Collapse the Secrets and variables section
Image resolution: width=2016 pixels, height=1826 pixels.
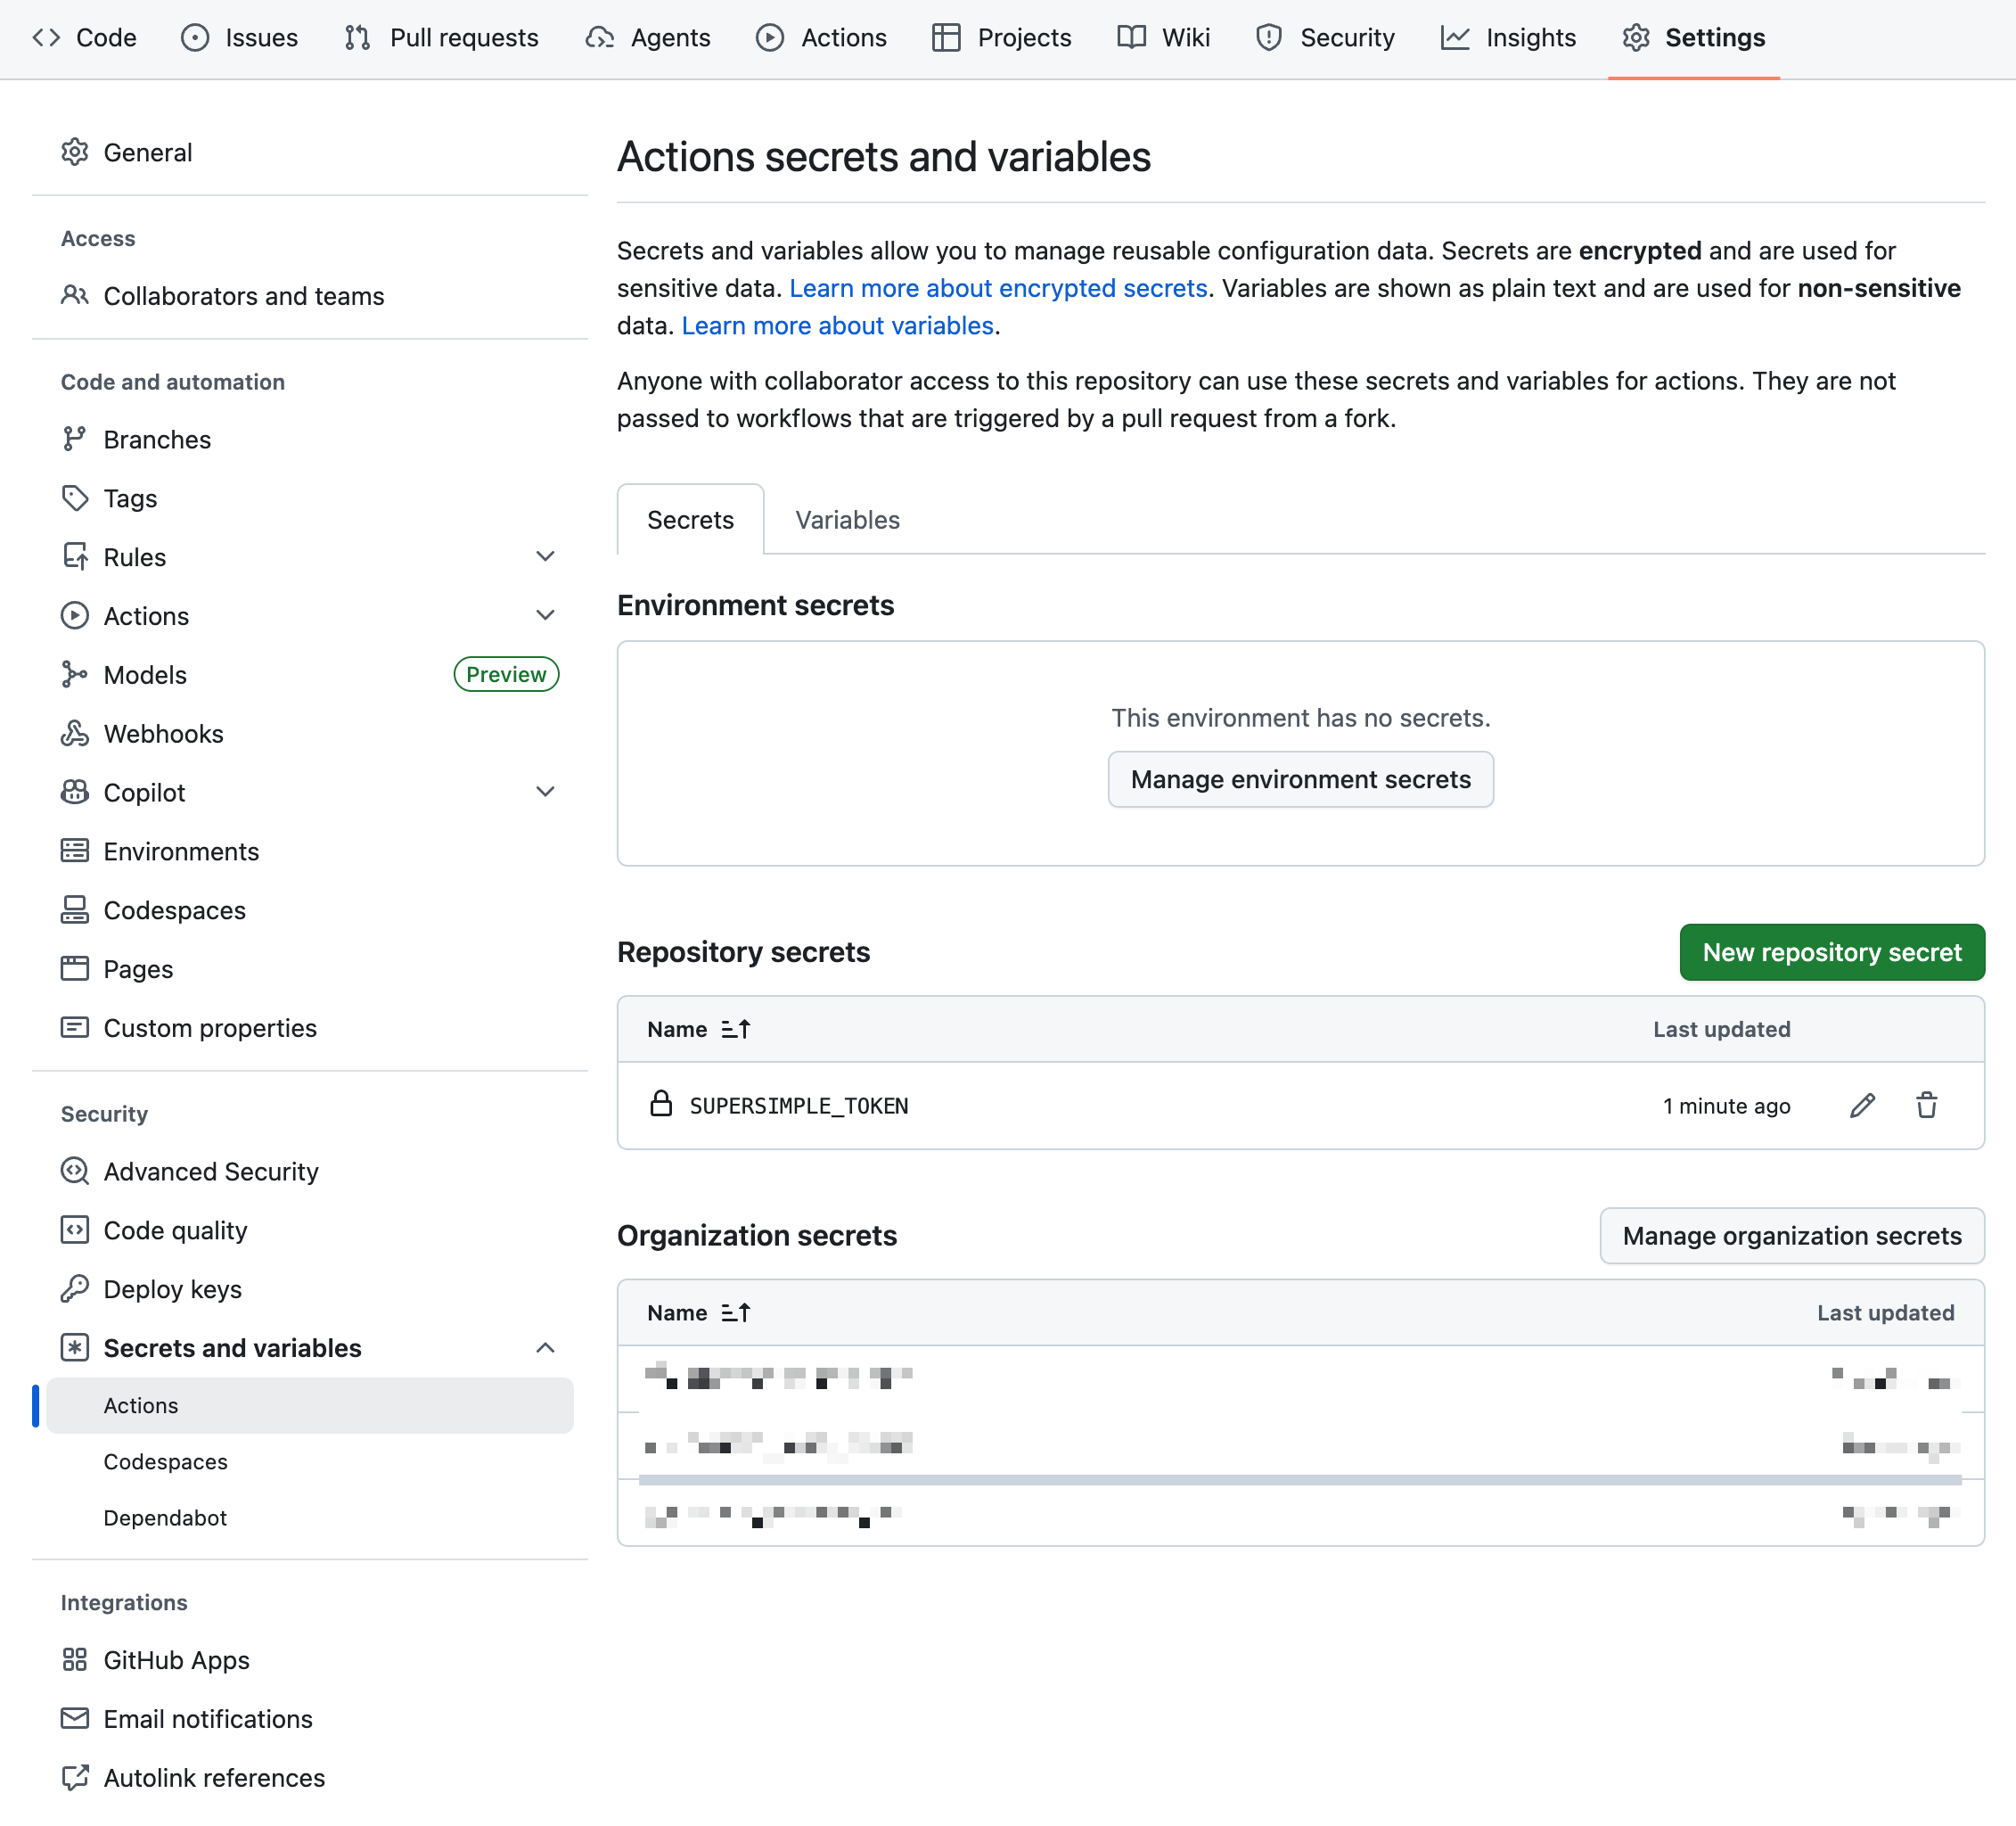[x=545, y=1348]
